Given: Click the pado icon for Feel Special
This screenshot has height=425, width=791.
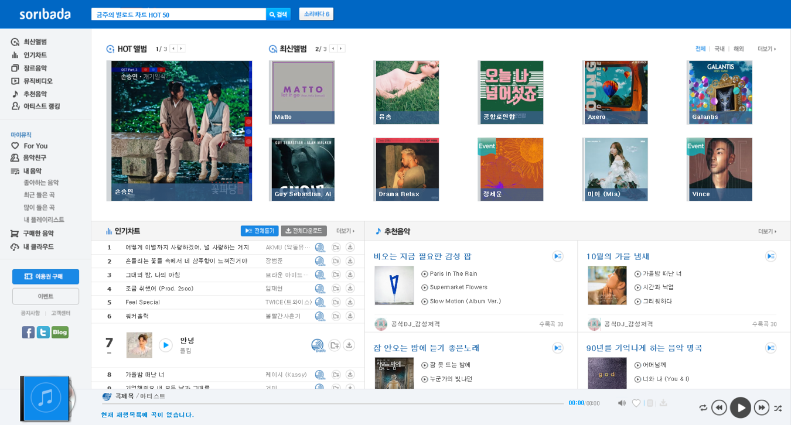Looking at the screenshot, I should click(x=320, y=302).
